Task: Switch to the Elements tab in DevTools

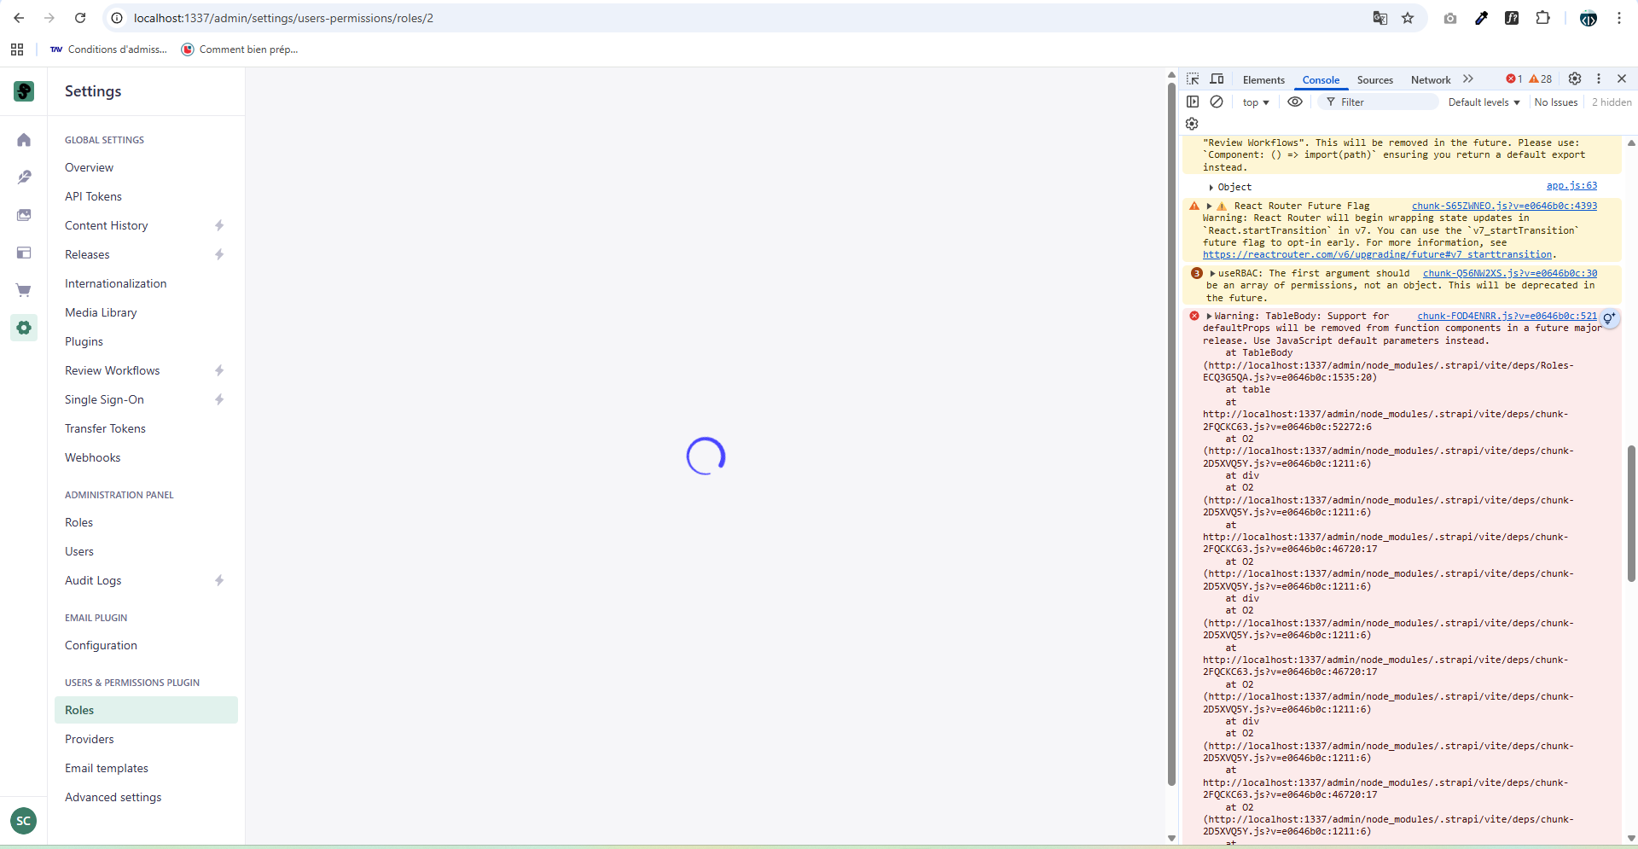Action: 1263,80
